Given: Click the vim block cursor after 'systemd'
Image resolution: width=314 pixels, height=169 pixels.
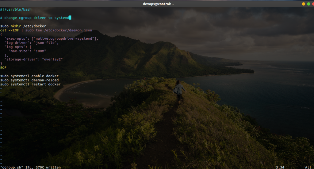Looking at the screenshot, I should (70, 18).
